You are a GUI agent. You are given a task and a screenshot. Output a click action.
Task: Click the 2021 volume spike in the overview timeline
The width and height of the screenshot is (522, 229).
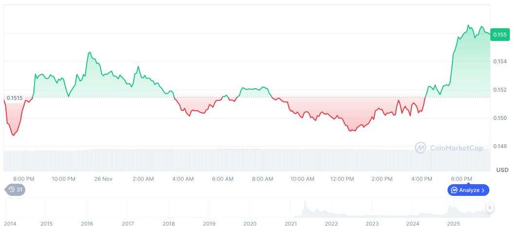tap(305, 207)
